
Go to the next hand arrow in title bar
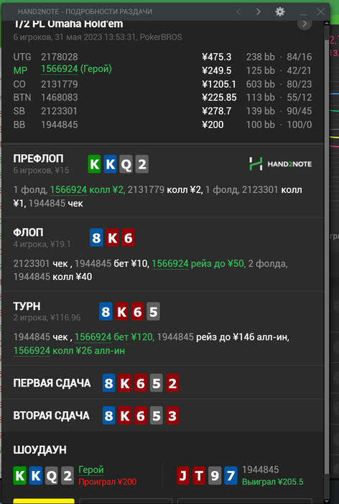pyautogui.click(x=258, y=12)
